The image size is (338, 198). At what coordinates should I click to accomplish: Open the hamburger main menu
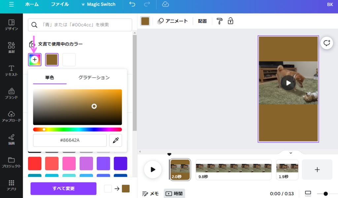click(11, 4)
